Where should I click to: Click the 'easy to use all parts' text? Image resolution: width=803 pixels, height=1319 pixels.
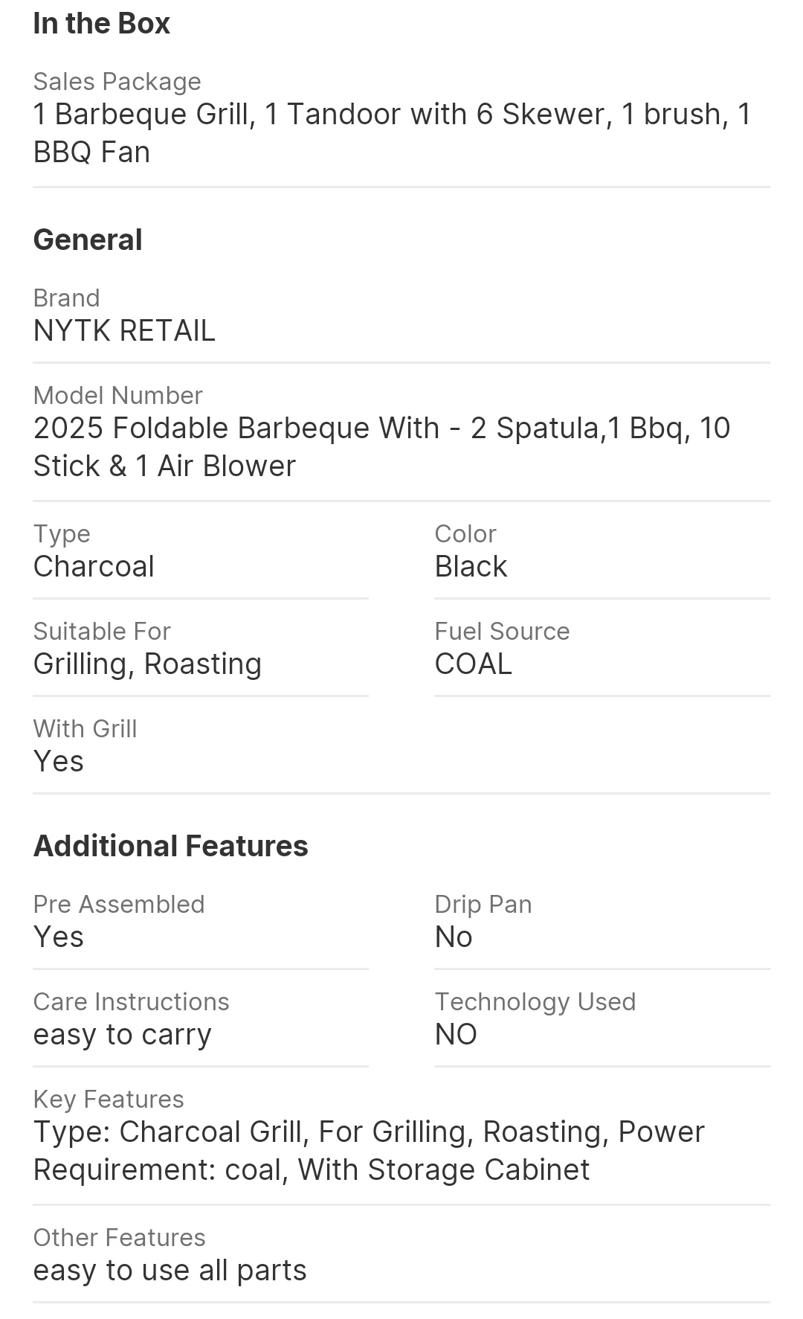(x=170, y=1270)
